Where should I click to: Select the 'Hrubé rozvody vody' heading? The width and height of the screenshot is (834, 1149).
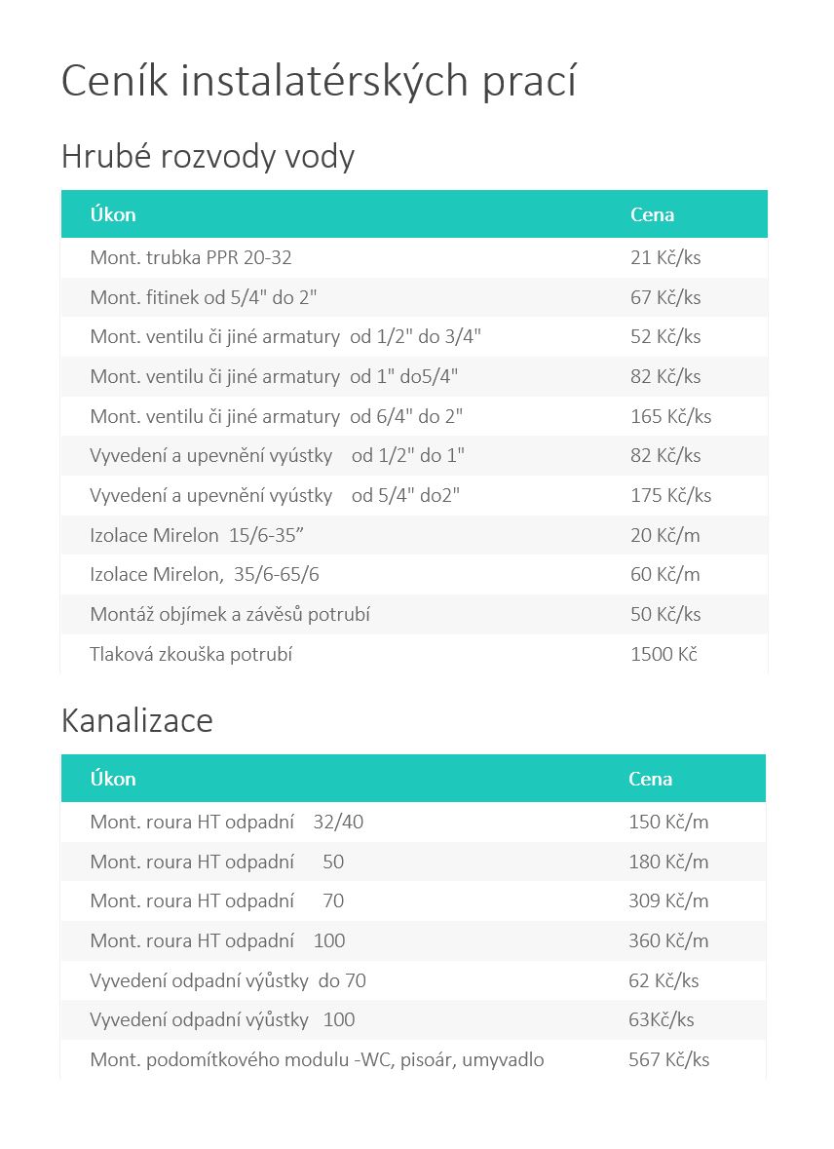pyautogui.click(x=208, y=156)
